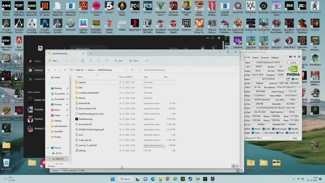Click GPU-Z refresh icon in title row

[x=295, y=56]
